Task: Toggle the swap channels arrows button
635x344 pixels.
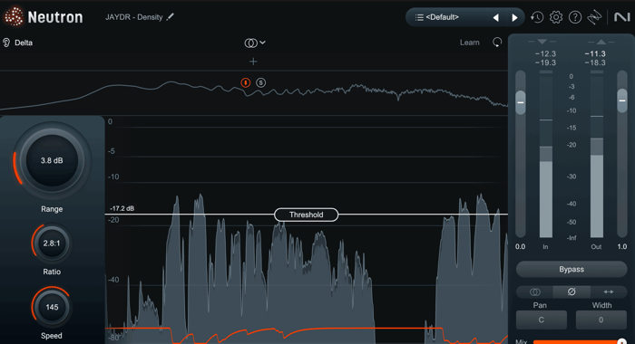Action: [609, 291]
